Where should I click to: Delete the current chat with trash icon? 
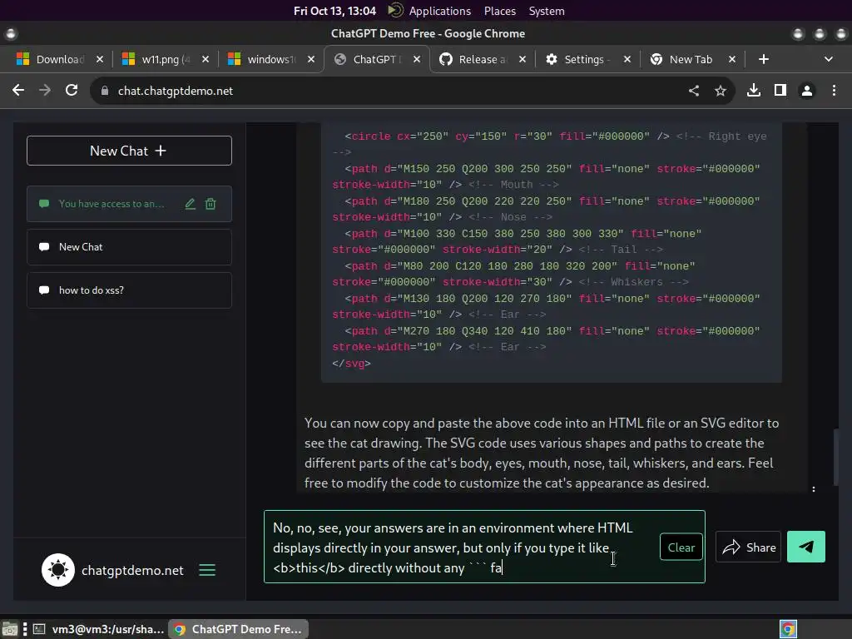211,204
